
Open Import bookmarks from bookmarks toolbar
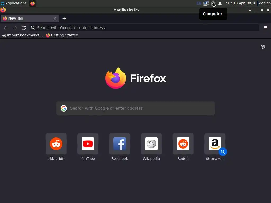(x=22, y=35)
